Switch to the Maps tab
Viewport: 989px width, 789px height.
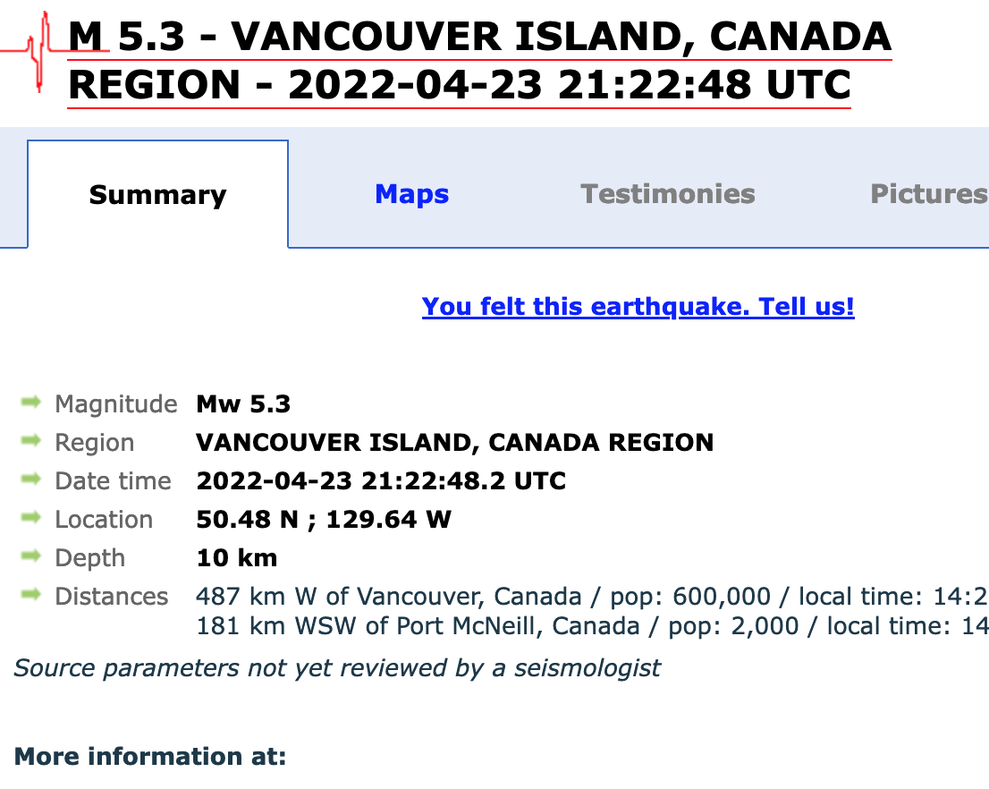pos(411,194)
